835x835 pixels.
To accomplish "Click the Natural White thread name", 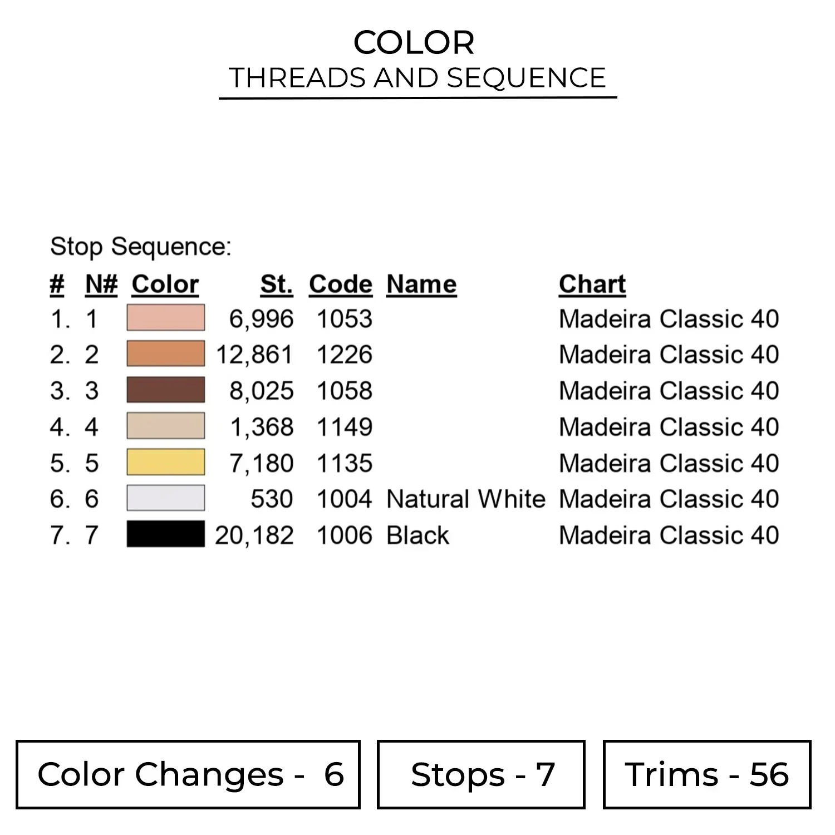I will click(465, 499).
